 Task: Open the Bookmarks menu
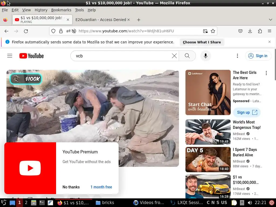pyautogui.click(x=61, y=10)
